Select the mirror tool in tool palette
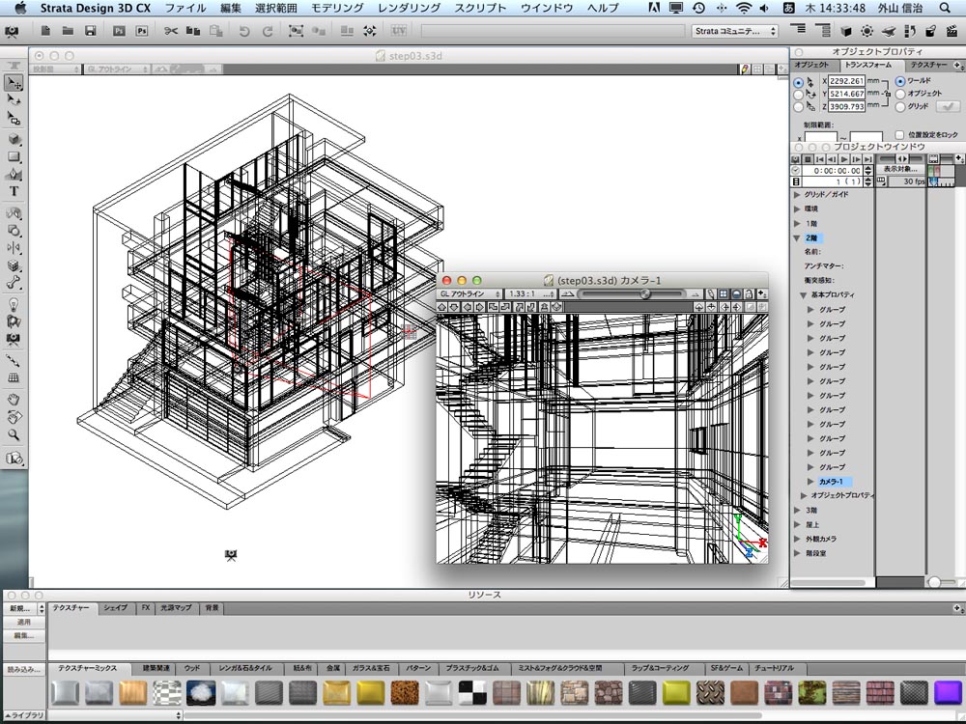 click(14, 248)
